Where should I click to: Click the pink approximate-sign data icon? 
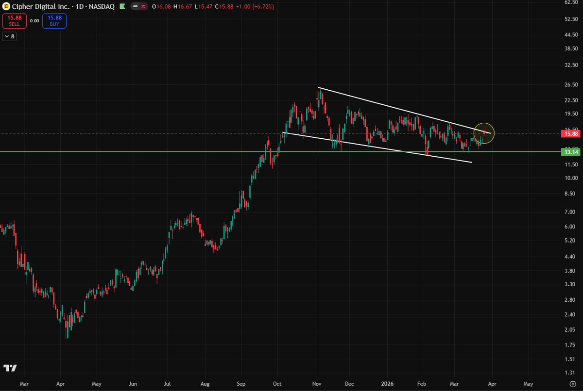click(144, 7)
